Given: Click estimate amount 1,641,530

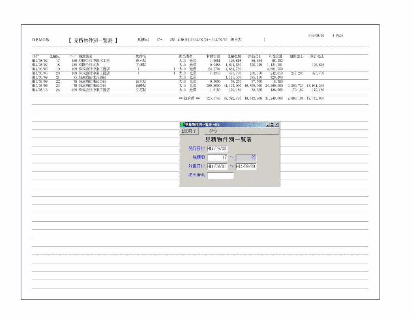Looking at the screenshot, I should (234, 65).
